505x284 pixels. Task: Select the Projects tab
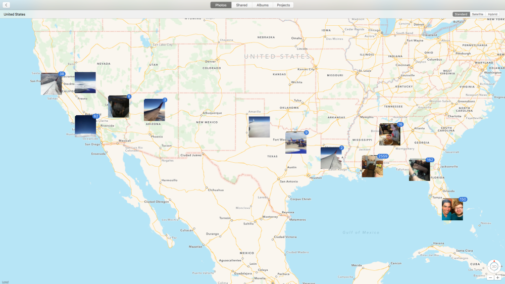283,5
